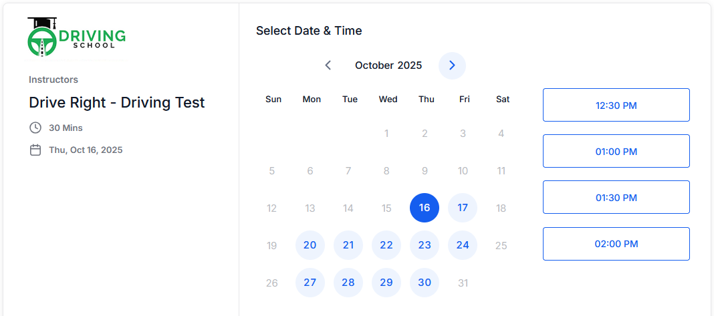Screen dimensions: 714x316
Task: Click the Driving School logo
Action: point(77,37)
